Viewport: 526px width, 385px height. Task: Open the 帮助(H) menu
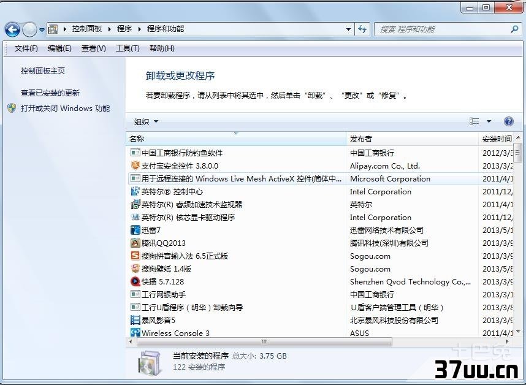coord(162,48)
